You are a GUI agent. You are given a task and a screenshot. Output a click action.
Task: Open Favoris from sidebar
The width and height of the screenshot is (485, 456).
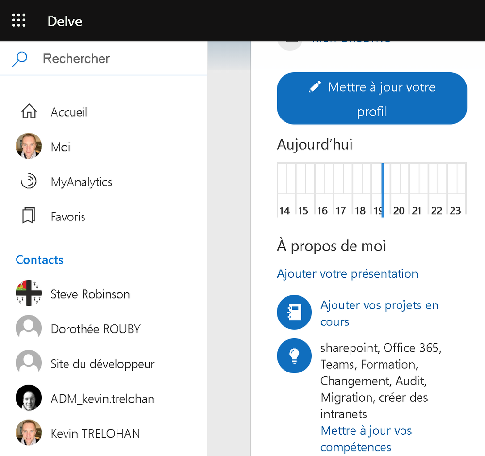point(68,217)
